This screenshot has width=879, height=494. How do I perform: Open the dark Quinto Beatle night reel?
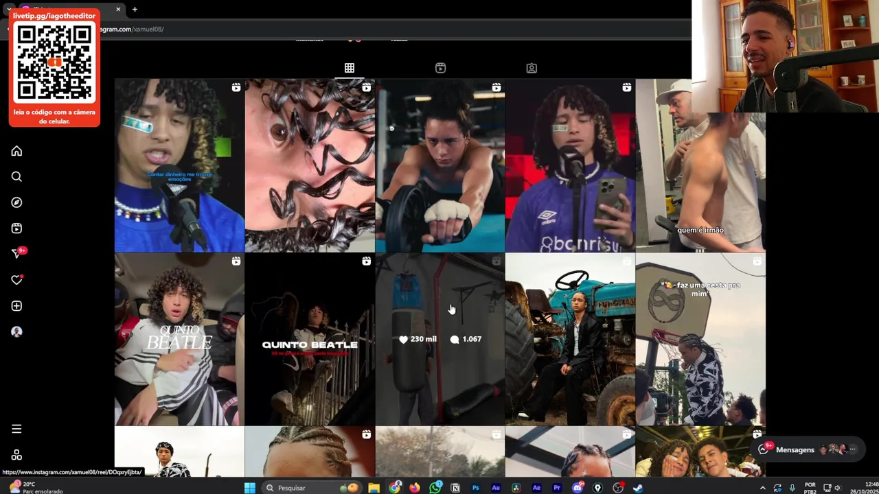click(310, 340)
